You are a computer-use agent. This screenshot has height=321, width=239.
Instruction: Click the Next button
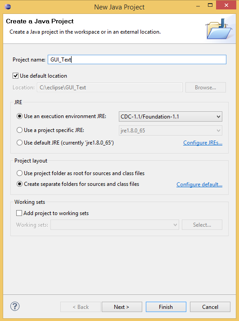pos(122,307)
